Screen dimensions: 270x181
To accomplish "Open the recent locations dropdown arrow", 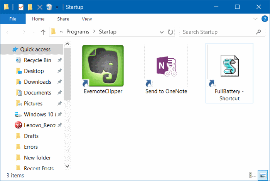I will pos(34,32).
